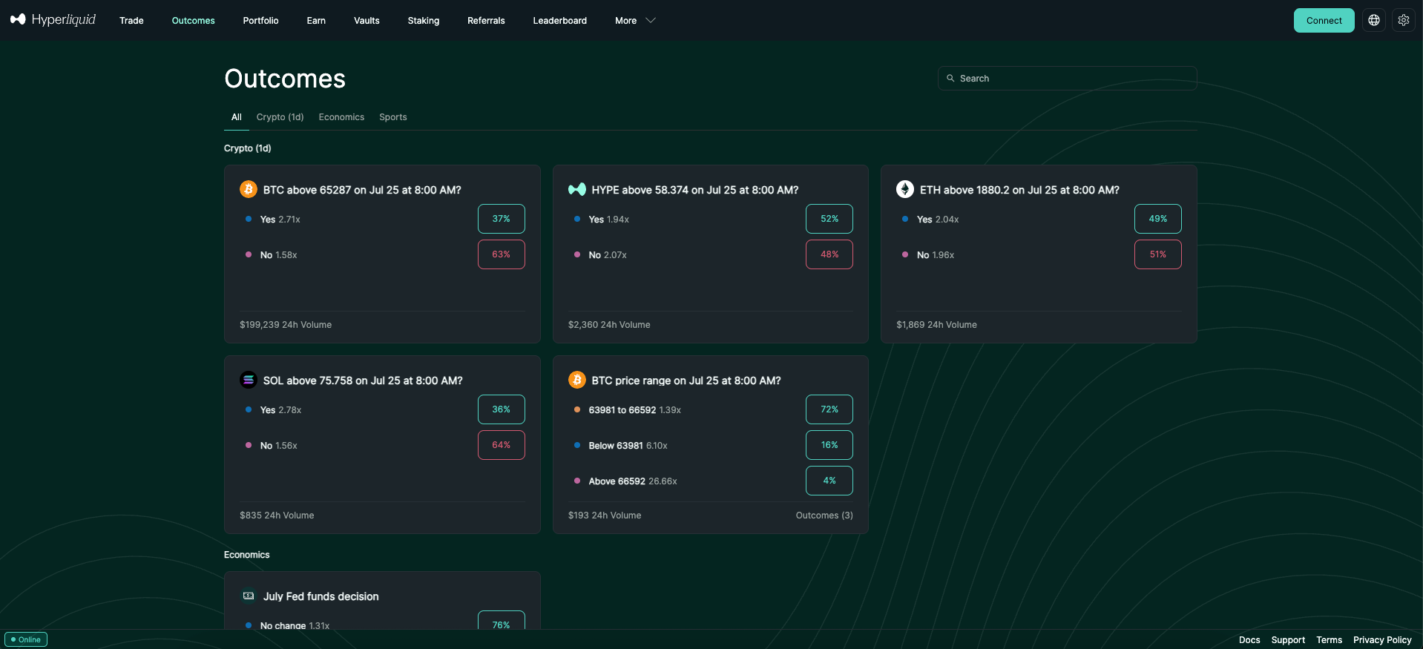Expand the More menu chevron
The height and width of the screenshot is (649, 1423).
click(x=651, y=20)
